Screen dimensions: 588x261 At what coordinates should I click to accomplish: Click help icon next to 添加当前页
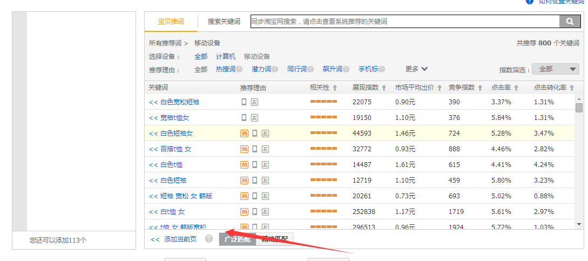pos(209,239)
